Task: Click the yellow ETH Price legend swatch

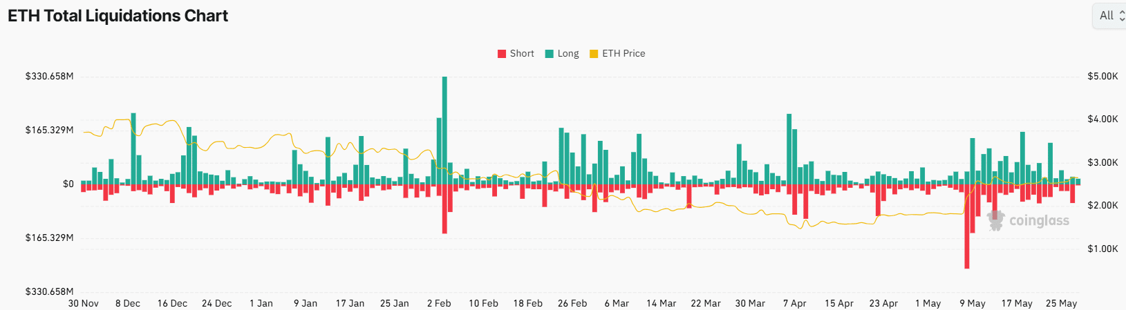Action: [594, 54]
